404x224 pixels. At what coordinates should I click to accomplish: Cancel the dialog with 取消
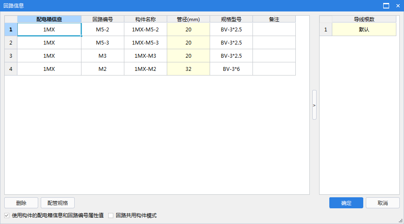tap(382, 203)
